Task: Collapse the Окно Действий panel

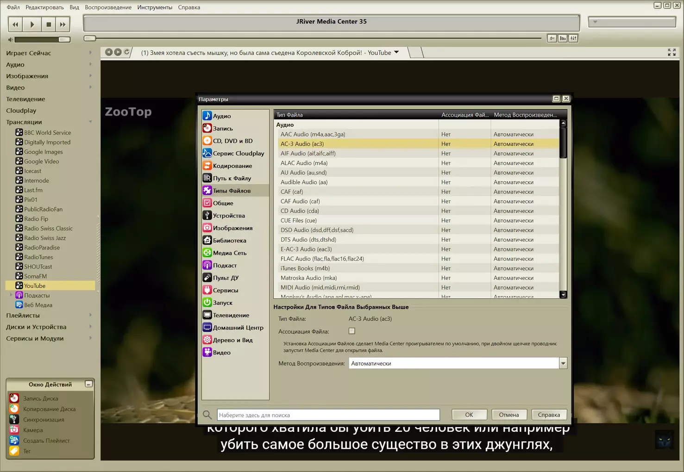Action: point(88,384)
